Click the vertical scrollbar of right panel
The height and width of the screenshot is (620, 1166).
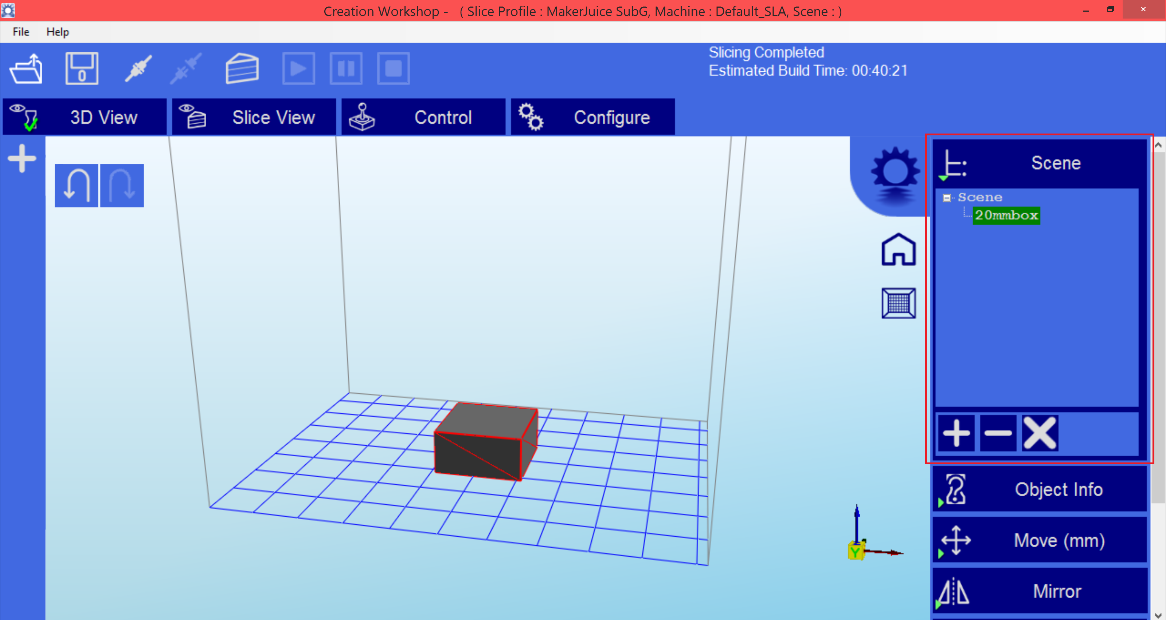coord(1159,327)
